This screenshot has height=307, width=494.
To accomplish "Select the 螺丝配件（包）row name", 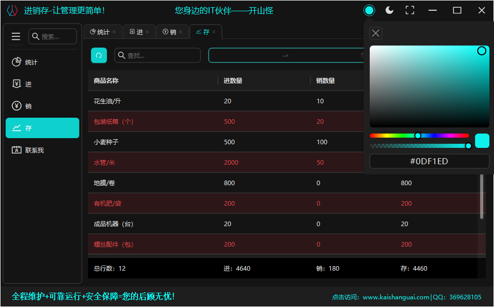I will (x=114, y=245).
